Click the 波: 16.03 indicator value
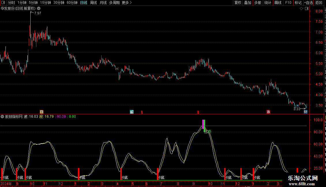 pos(31,117)
